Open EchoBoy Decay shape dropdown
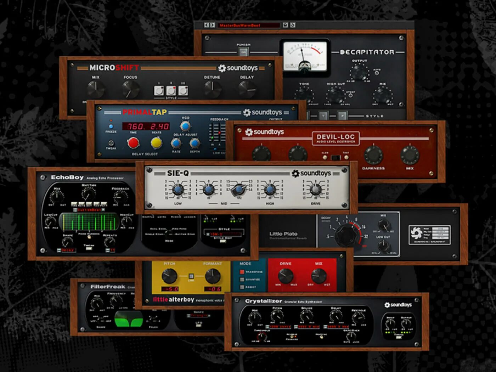The height and width of the screenshot is (372, 496). pyautogui.click(x=66, y=250)
